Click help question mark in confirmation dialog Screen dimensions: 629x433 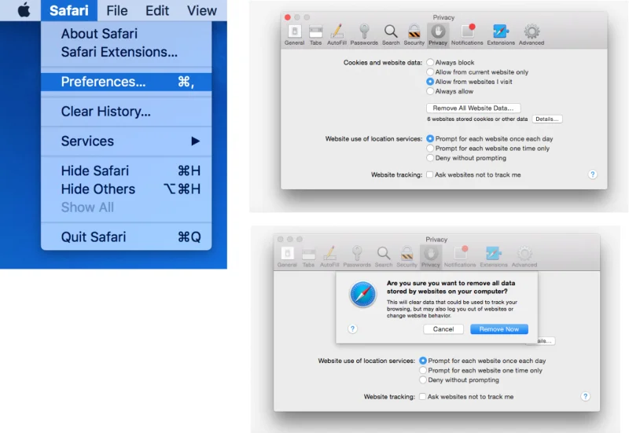pyautogui.click(x=352, y=328)
